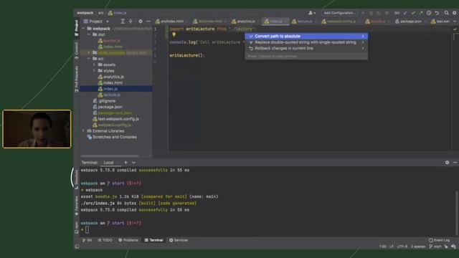
Task: Click the Add Configuration button
Action: (339, 13)
